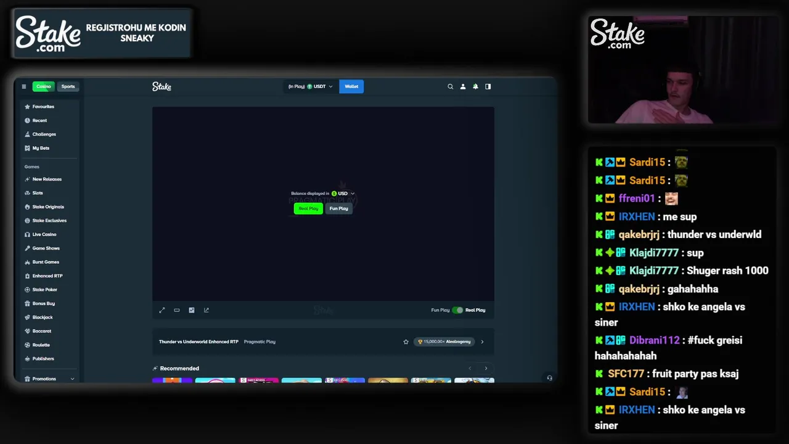Screen dimensions: 789x444
Task: Go to Enhanced RTP games
Action: click(x=48, y=276)
